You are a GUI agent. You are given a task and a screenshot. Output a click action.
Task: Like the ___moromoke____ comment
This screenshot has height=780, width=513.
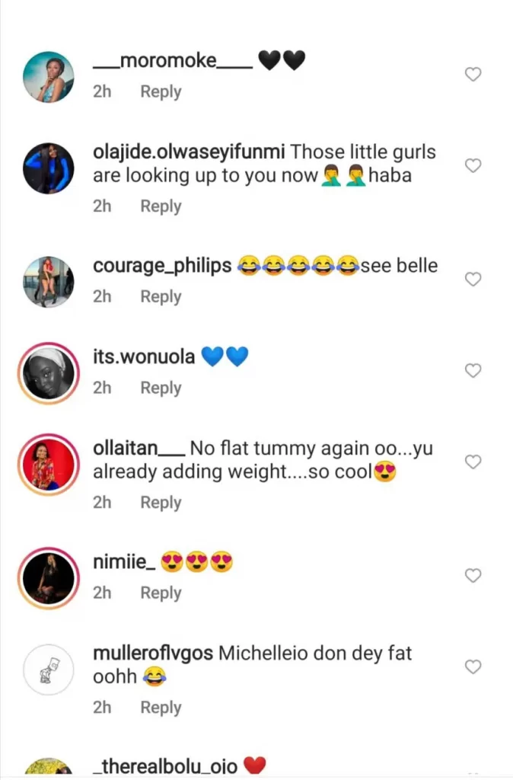pyautogui.click(x=473, y=75)
